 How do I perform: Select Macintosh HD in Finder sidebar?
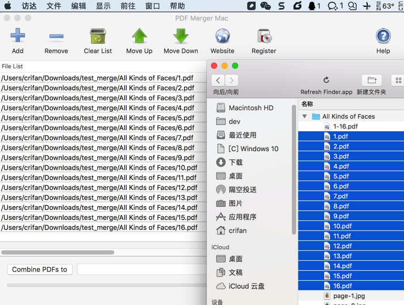pos(245,108)
